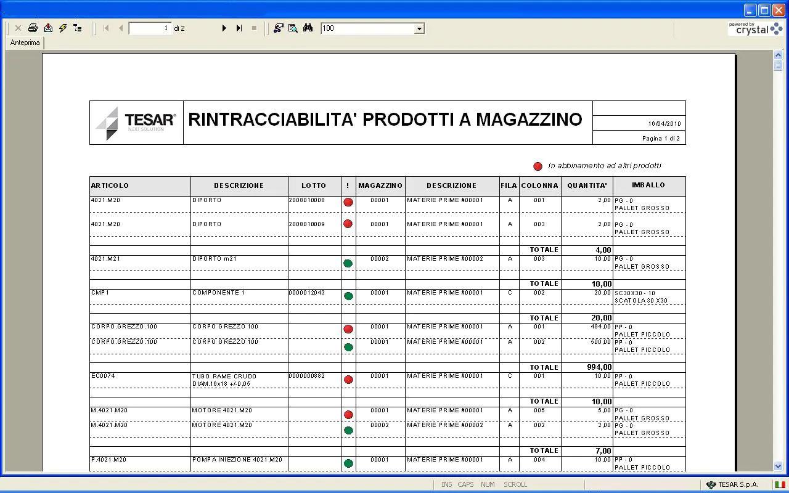This screenshot has width=789, height=493.
Task: Click the SCROLL indicator in status bar
Action: click(x=515, y=484)
